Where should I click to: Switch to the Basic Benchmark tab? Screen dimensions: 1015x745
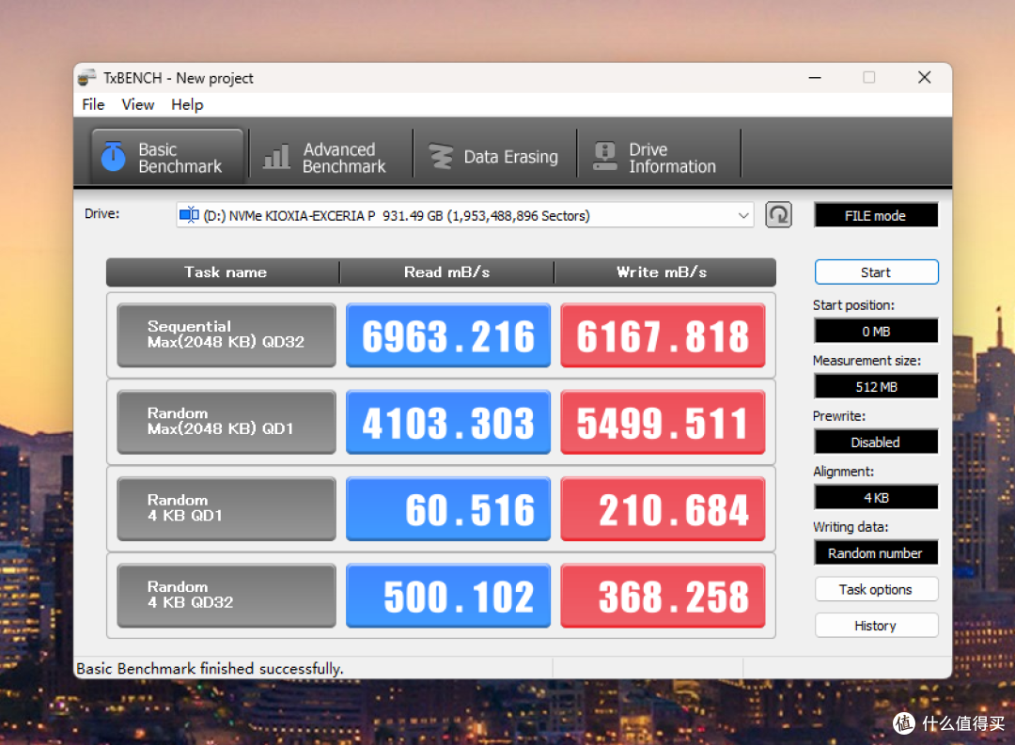[167, 157]
